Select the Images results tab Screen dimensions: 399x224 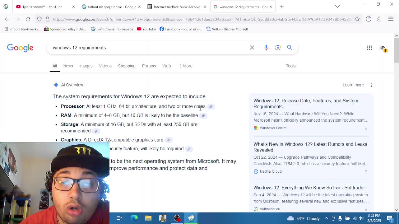86,66
